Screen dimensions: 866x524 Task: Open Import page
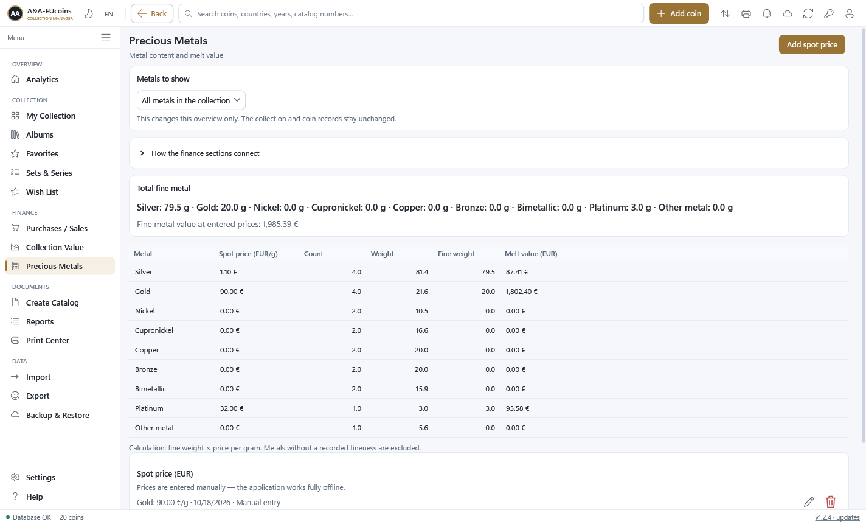(x=60, y=377)
